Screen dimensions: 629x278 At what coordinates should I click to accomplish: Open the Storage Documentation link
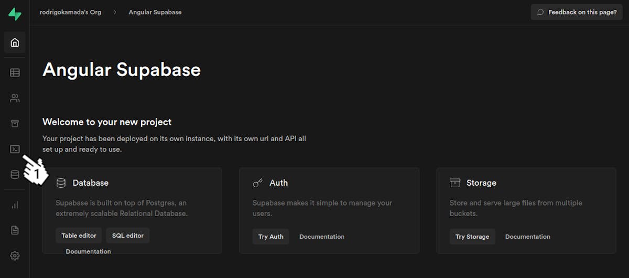pyautogui.click(x=527, y=237)
